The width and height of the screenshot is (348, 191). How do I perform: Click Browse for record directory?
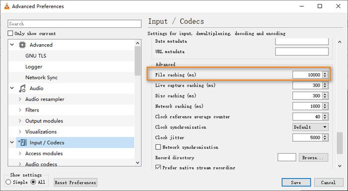[x=313, y=158]
